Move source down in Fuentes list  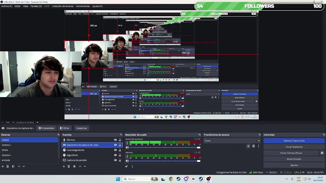[85, 166]
